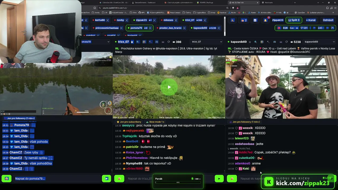Close the pomsta79 channel tab
Viewport: 338px width, 190px height.
click(150, 28)
